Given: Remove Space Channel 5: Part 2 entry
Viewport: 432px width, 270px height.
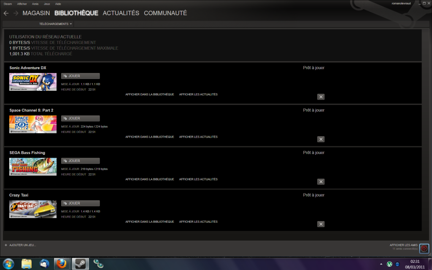Looking at the screenshot, I should pos(321,139).
